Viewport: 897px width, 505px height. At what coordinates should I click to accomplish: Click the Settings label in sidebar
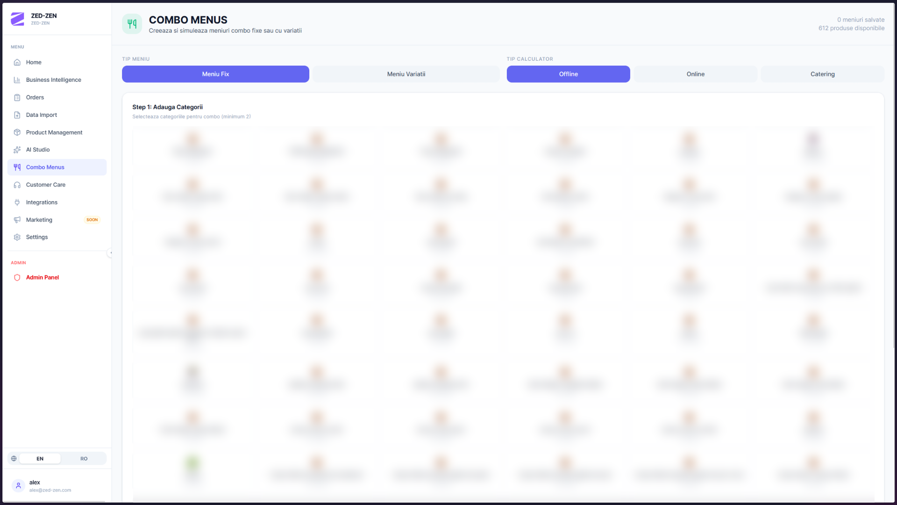pyautogui.click(x=37, y=237)
